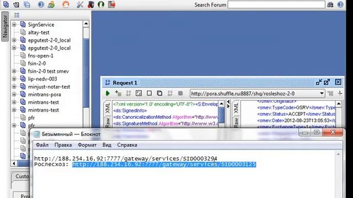
Task: Click the grayed SOAP icon after the add-to-TestCase icon
Action: coord(129,93)
